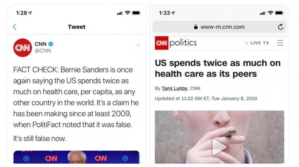Tap the @CNN handle

[43, 51]
